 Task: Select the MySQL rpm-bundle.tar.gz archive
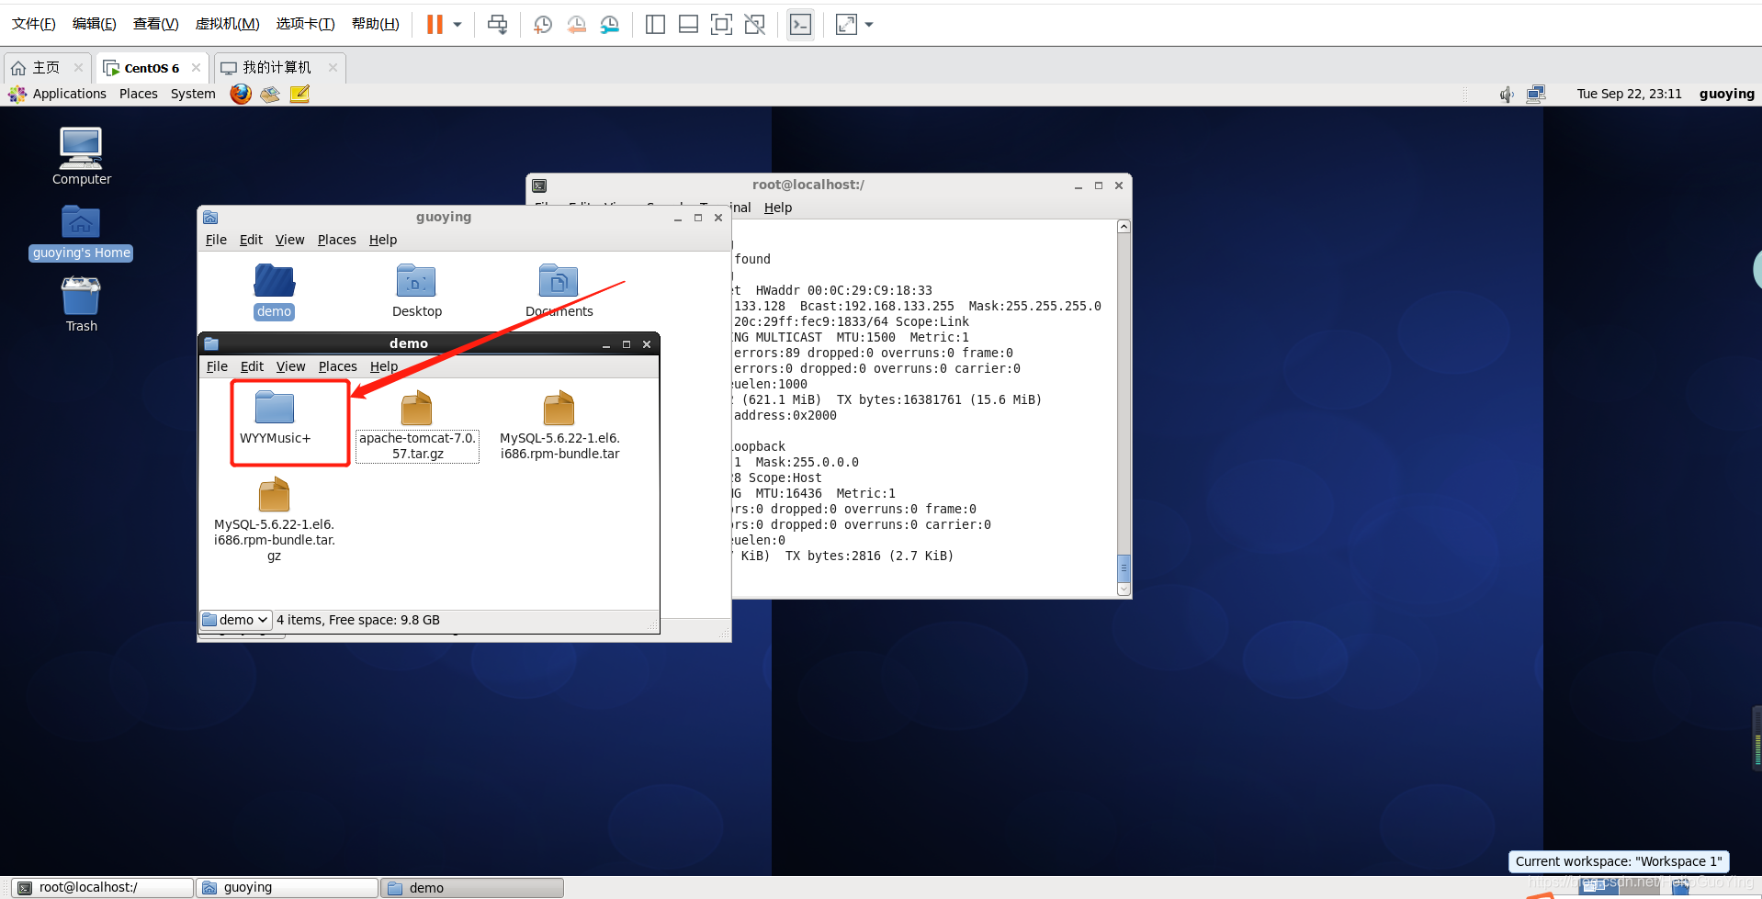pos(274,520)
